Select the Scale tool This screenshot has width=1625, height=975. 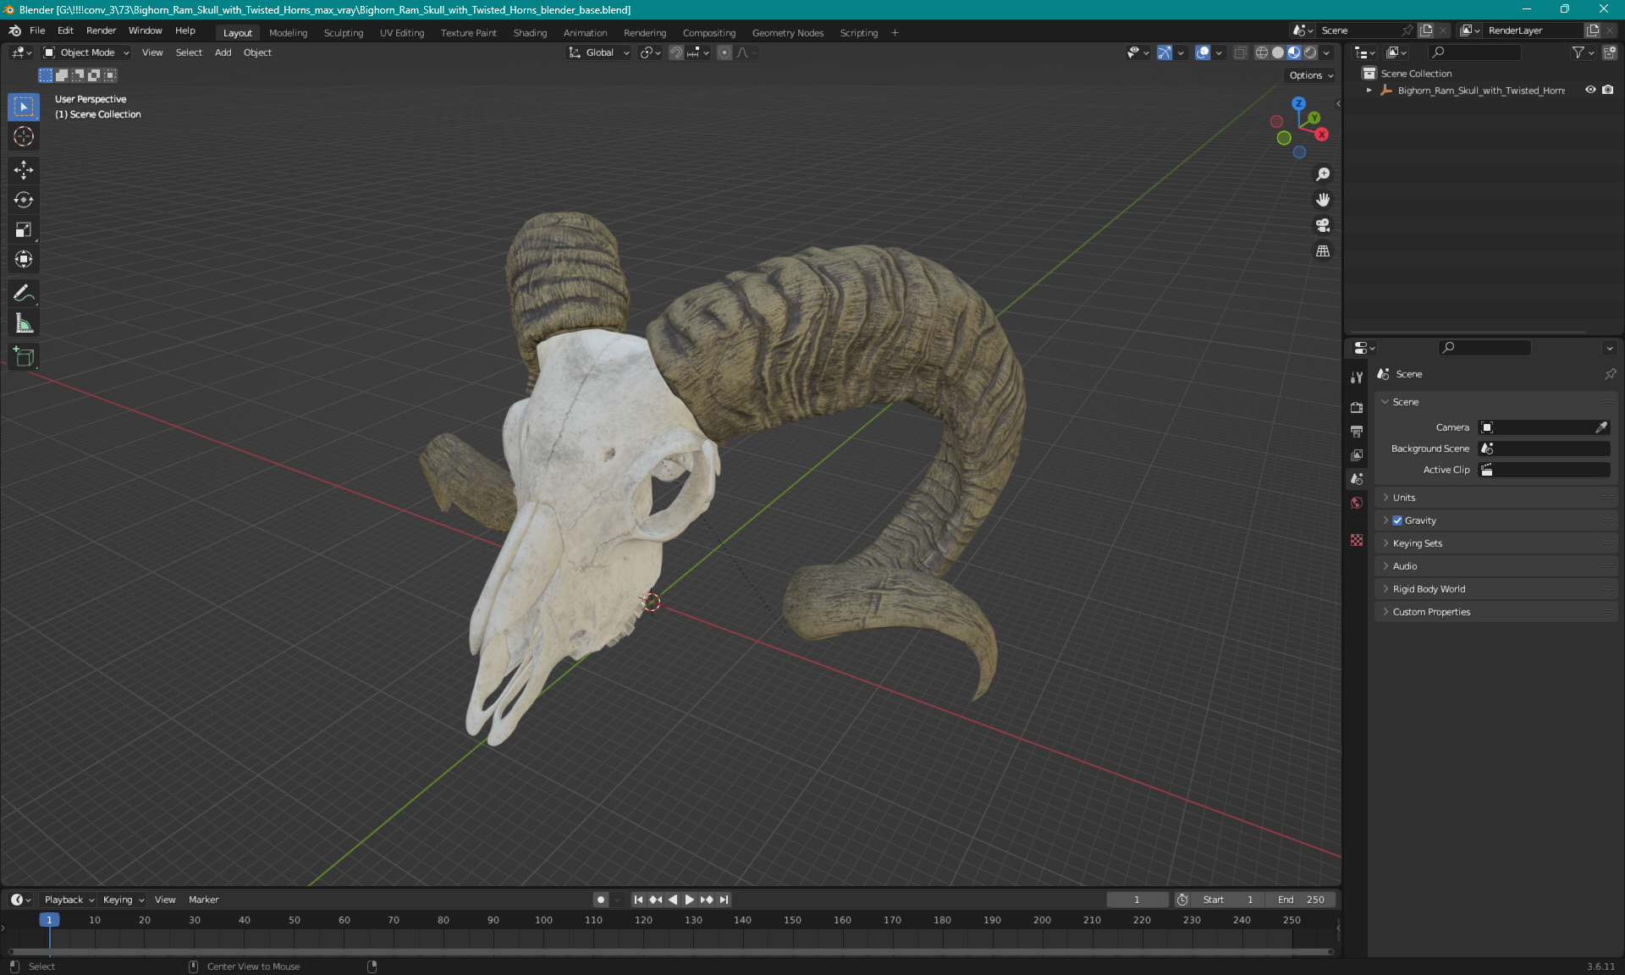click(x=24, y=229)
